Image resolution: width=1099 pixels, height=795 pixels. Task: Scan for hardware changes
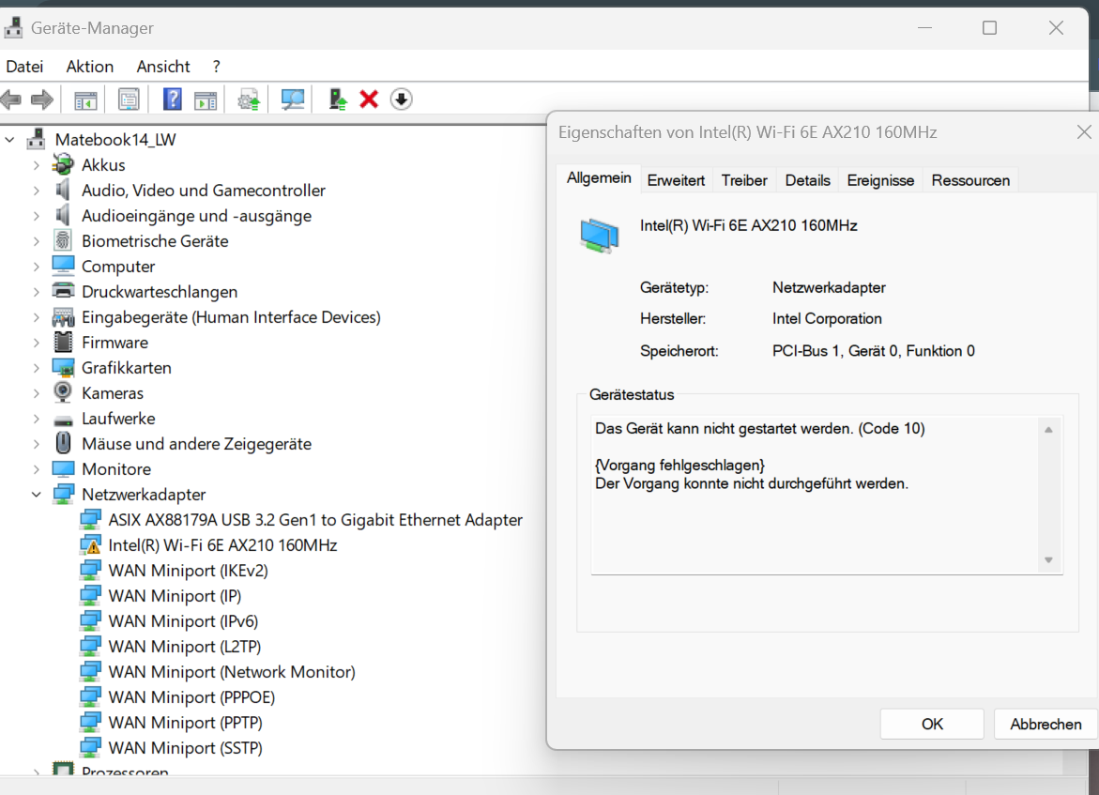point(292,99)
